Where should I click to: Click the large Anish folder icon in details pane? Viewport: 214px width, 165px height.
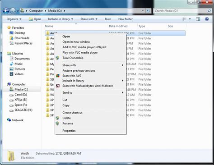(11, 156)
